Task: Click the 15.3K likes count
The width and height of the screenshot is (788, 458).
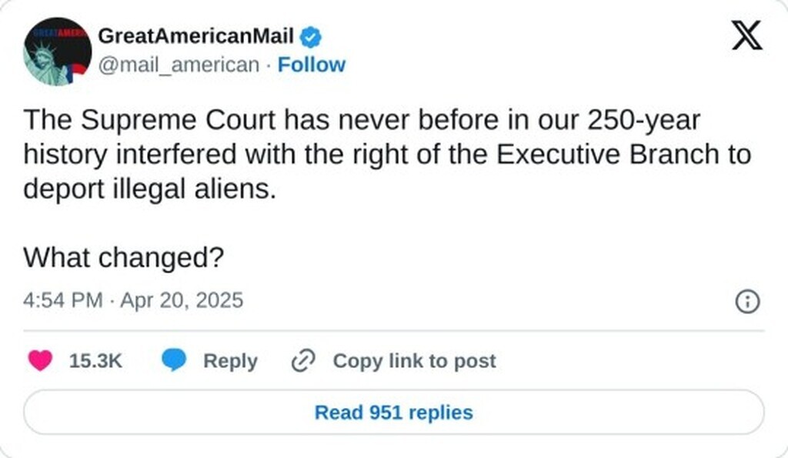Action: point(95,360)
